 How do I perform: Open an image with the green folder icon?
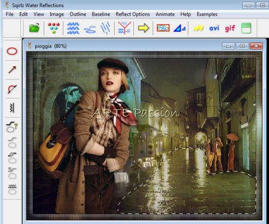(34, 27)
